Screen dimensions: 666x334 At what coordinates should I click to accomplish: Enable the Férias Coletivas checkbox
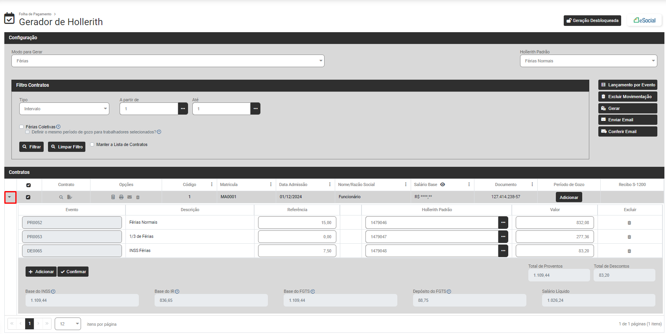(22, 127)
